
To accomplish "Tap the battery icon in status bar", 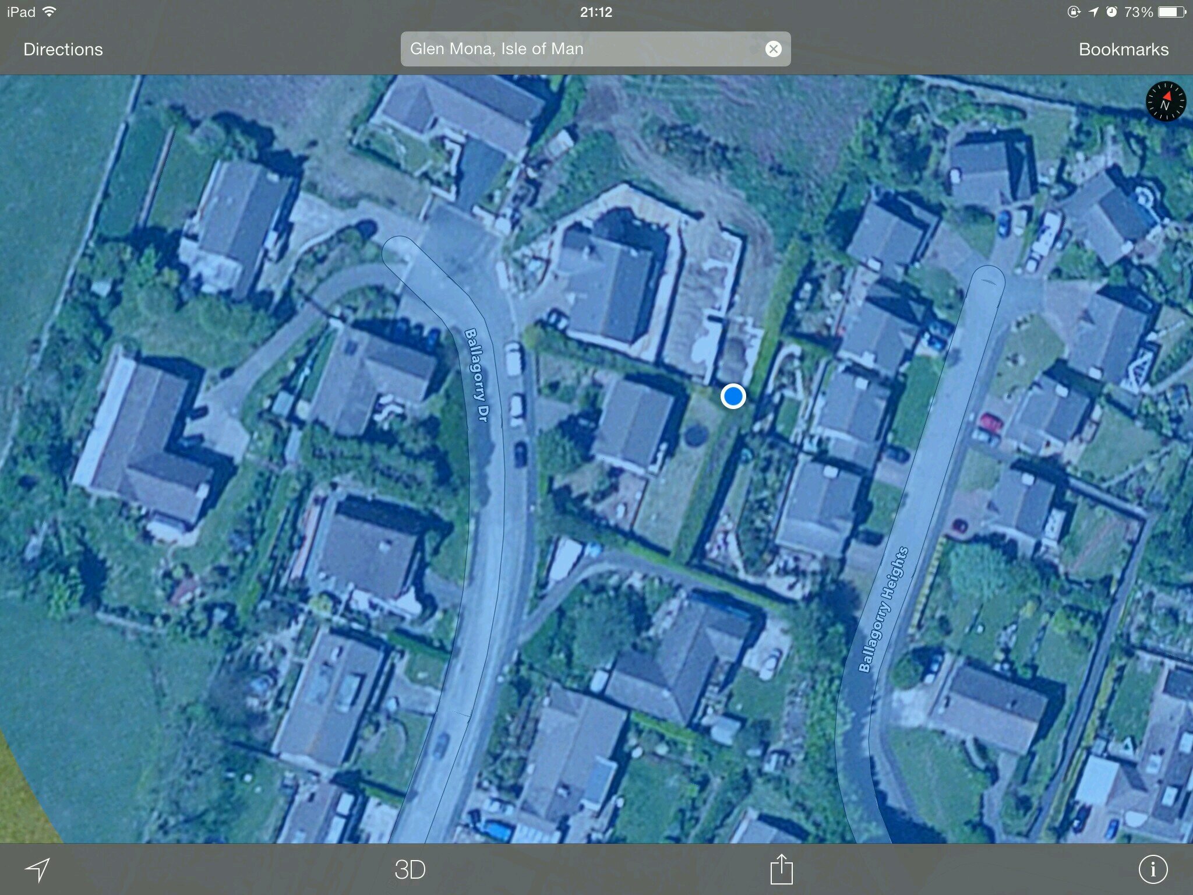I will [1171, 12].
